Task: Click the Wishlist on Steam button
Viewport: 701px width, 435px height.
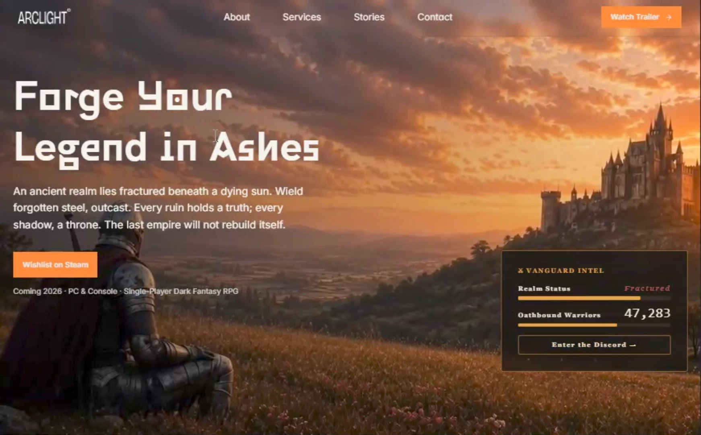Action: [x=55, y=265]
